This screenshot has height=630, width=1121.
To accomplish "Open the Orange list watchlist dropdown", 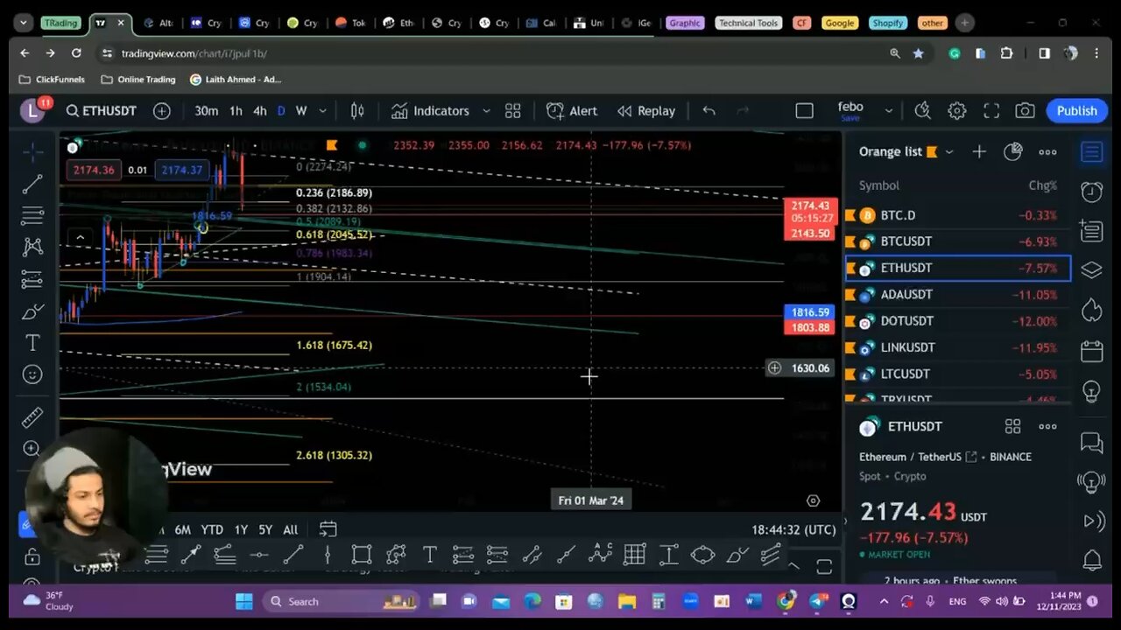I will tap(949, 152).
